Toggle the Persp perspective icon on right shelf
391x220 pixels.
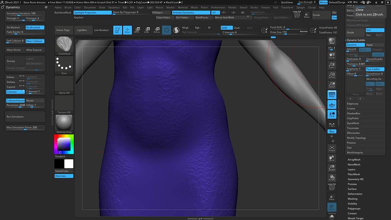[332, 94]
